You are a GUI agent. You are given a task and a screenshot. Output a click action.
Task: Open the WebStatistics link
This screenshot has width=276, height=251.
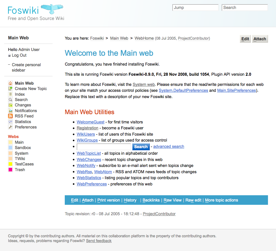89,178
